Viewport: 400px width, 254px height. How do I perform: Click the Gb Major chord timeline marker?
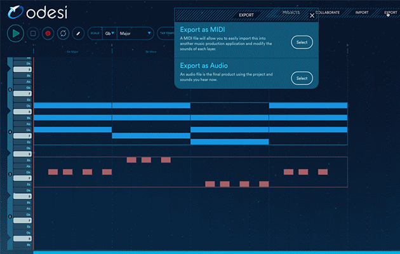(72, 51)
